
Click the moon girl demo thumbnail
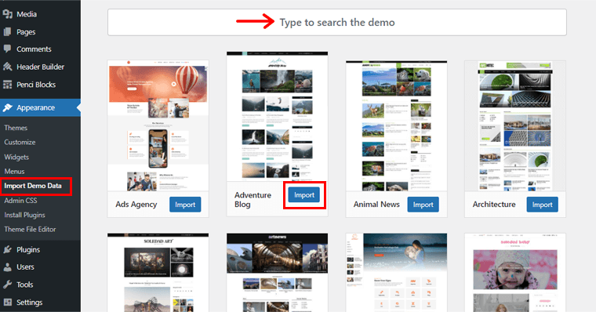[x=397, y=273]
